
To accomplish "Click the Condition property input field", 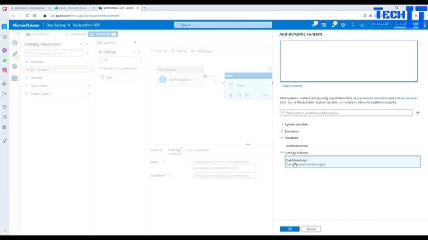I will click(x=225, y=175).
